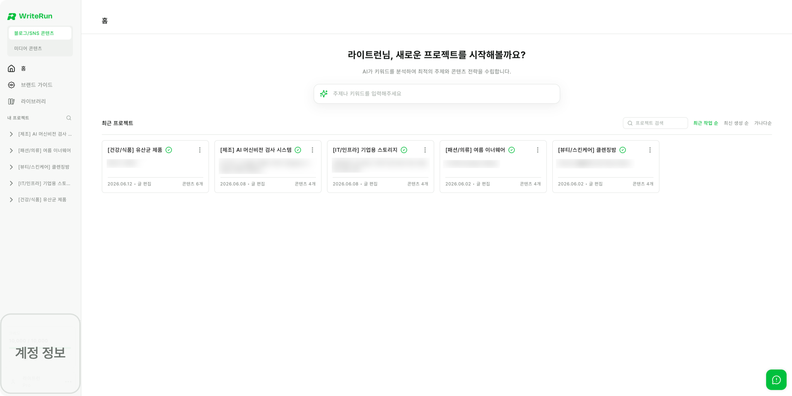Sort projects by 최신 생성 순
The width and height of the screenshot is (792, 396).
[x=736, y=123]
